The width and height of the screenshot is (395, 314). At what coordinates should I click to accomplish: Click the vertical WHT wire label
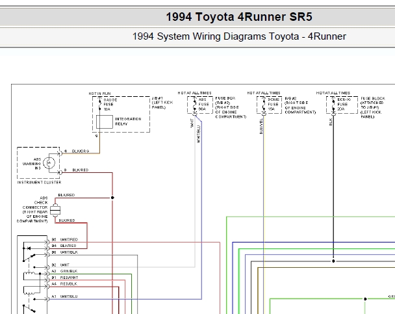(192, 124)
